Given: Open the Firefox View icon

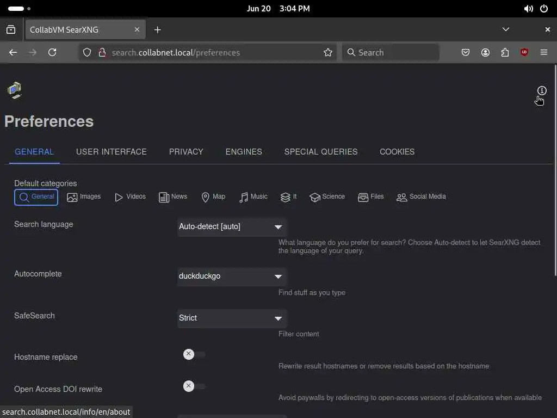Looking at the screenshot, I should click(x=11, y=29).
